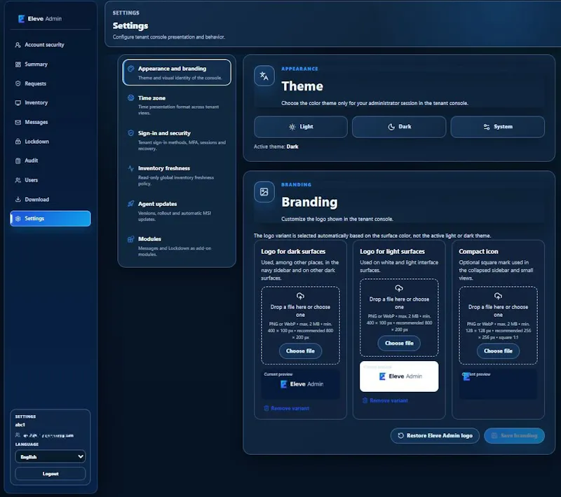Click upload cloud icon in dark surfaces dropzone
Image resolution: width=561 pixels, height=497 pixels.
click(300, 296)
